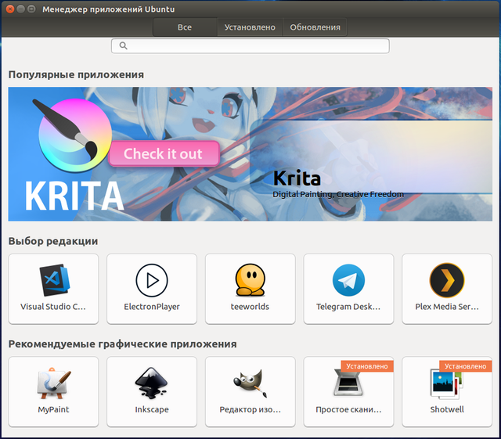Open the Visual Studio Code app icon
501x439 pixels.
point(54,280)
